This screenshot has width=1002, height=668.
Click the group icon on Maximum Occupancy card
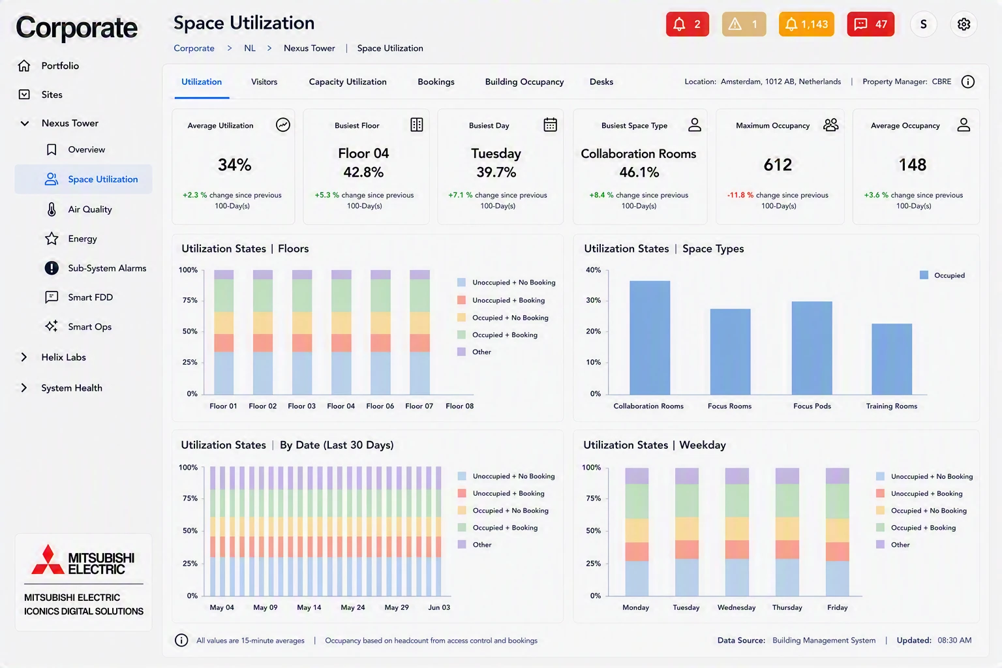tap(831, 125)
